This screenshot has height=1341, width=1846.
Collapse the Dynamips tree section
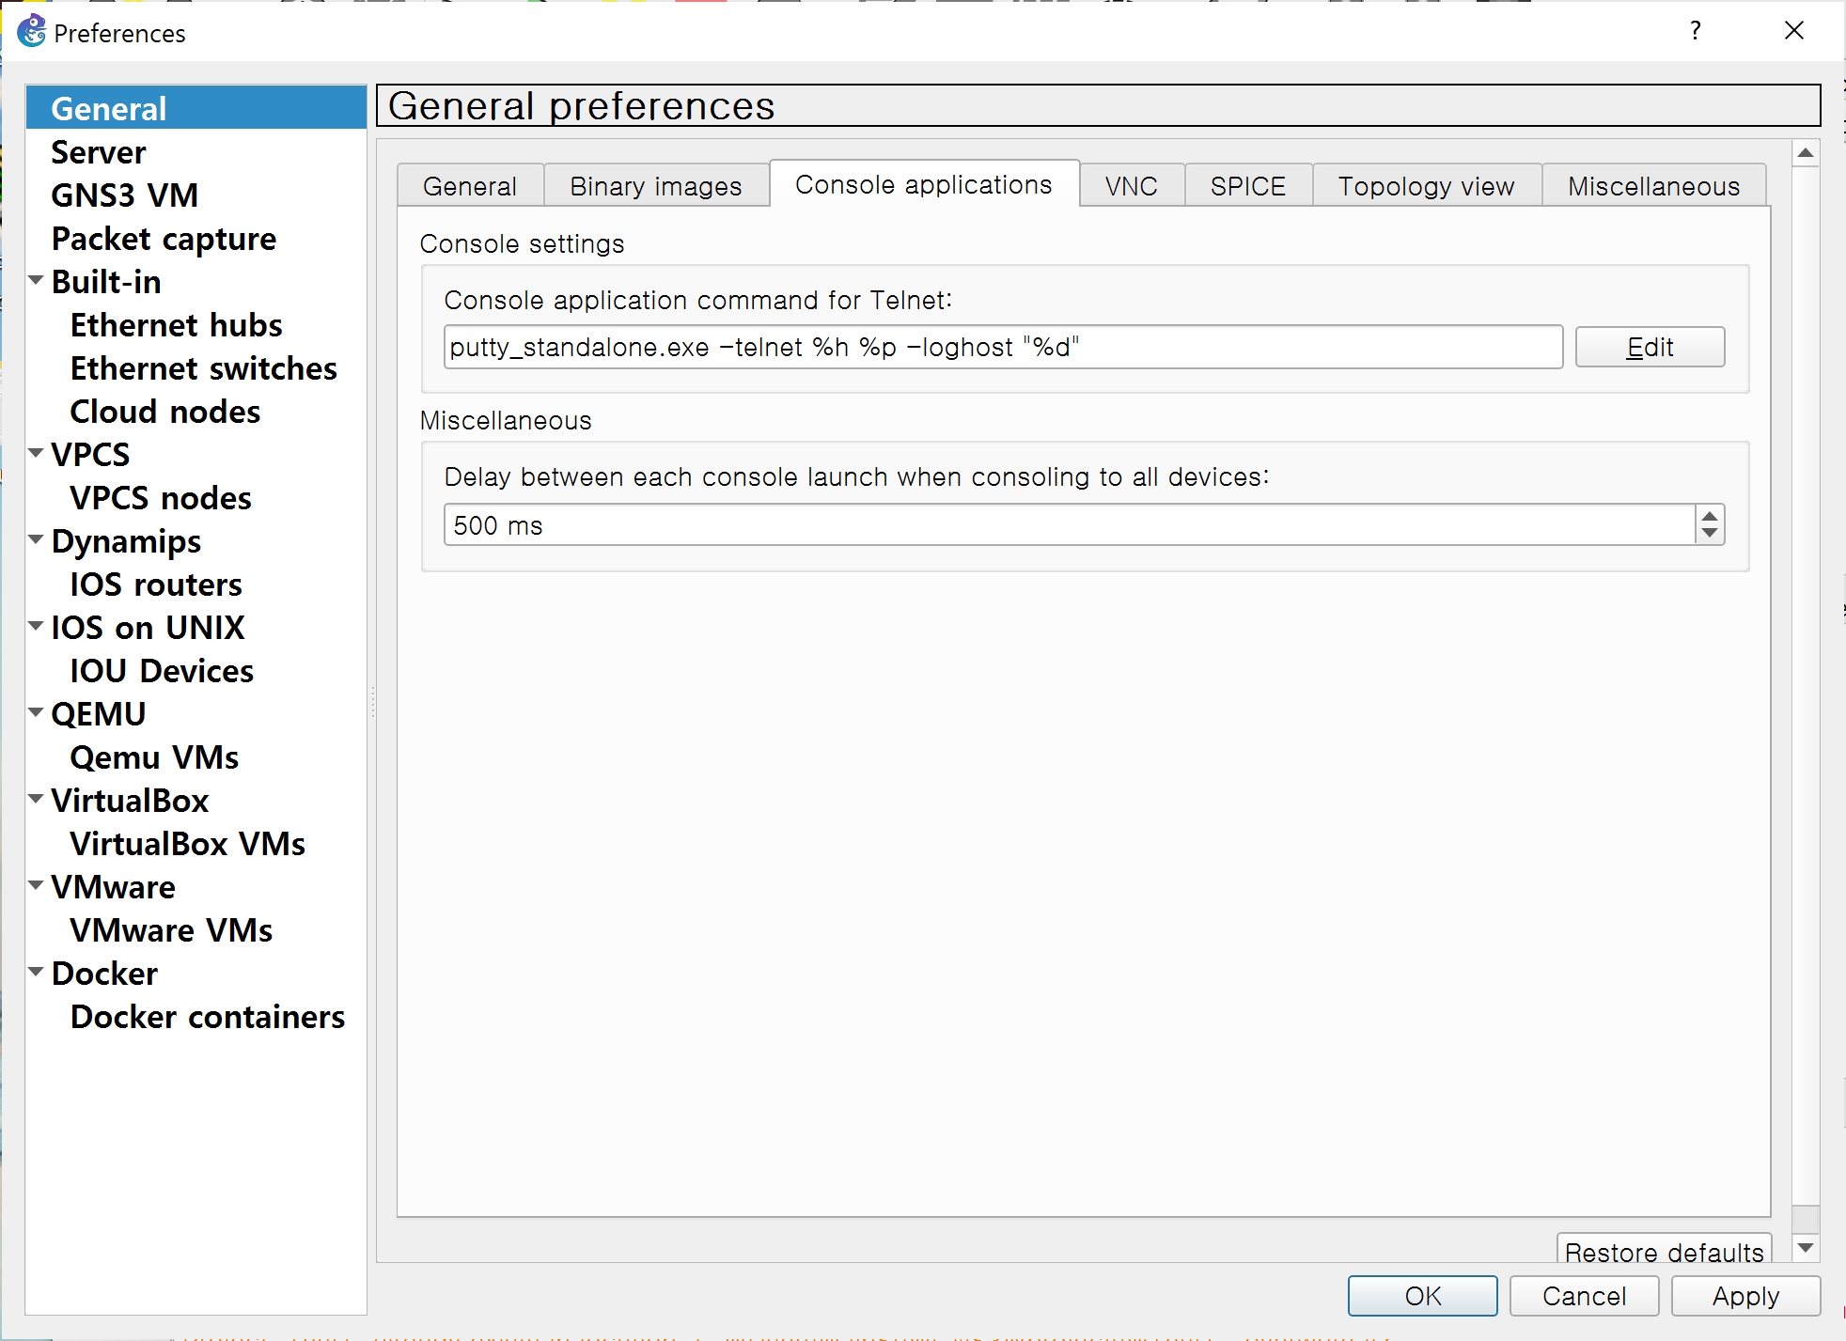[37, 539]
